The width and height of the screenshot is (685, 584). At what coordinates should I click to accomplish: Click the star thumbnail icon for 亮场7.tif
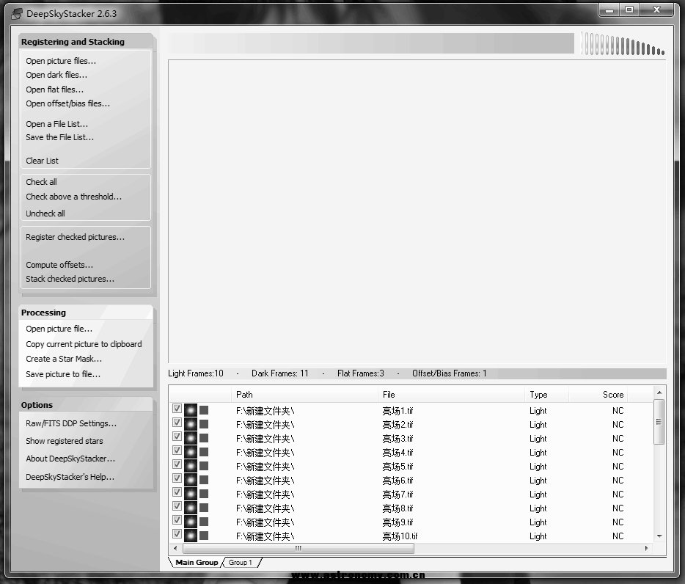point(191,494)
